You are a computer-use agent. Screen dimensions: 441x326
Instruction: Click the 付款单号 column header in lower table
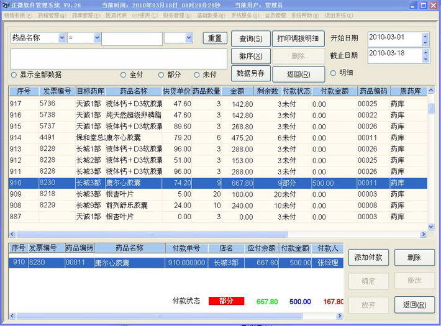click(x=186, y=248)
